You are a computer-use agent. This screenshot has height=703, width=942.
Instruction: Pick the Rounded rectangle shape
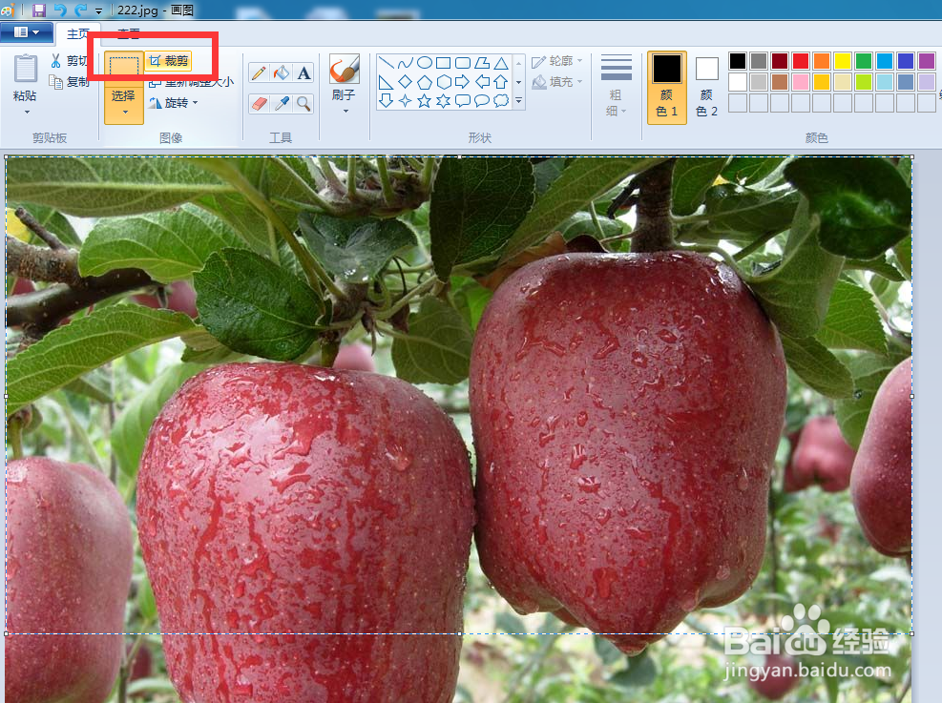click(463, 63)
